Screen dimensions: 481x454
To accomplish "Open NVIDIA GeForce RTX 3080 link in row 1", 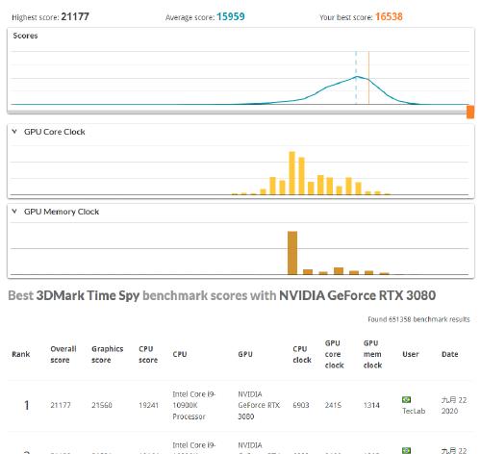I will (x=259, y=405).
